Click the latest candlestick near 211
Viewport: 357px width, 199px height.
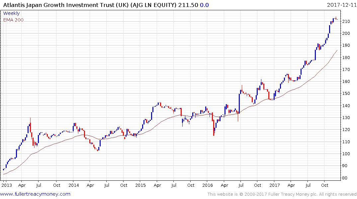pyautogui.click(x=337, y=19)
